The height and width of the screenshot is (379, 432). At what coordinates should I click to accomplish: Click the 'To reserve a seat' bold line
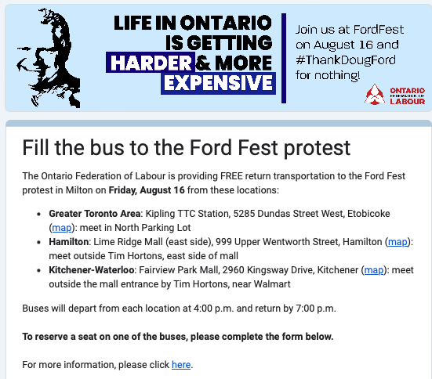tap(178, 337)
